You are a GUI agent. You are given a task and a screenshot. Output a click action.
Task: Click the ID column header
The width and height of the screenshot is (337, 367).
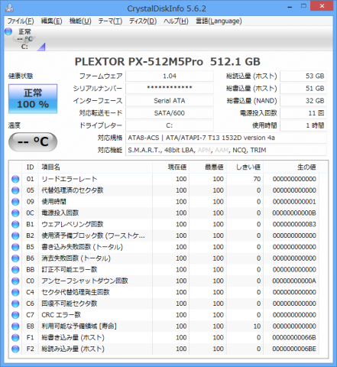tap(30, 167)
